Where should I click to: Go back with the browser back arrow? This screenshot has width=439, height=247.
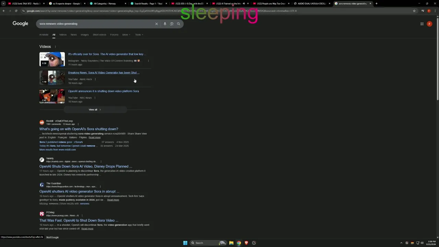(4, 11)
